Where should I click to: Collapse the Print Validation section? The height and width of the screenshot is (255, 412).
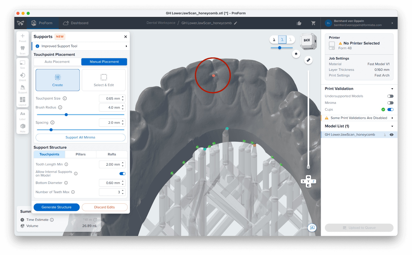[392, 89]
